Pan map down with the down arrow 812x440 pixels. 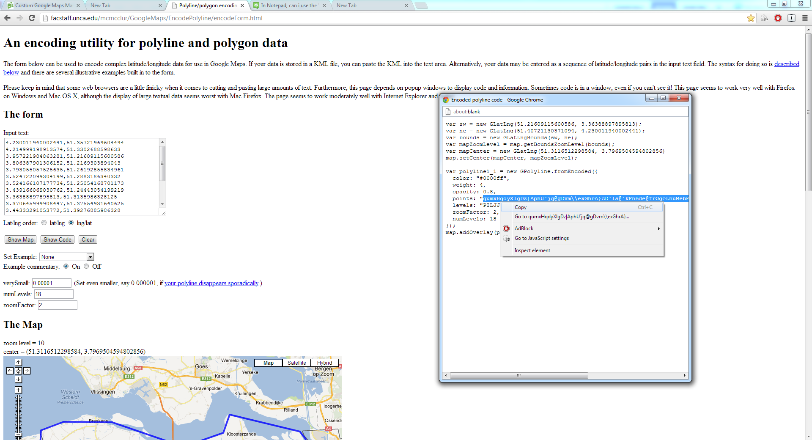point(18,379)
